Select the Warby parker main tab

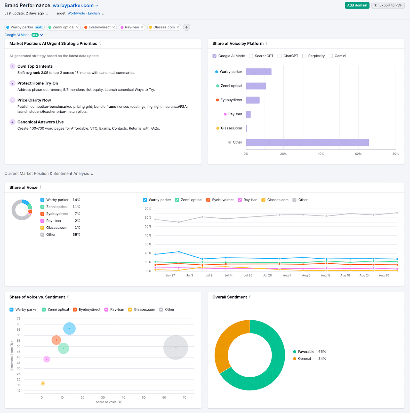click(x=22, y=27)
